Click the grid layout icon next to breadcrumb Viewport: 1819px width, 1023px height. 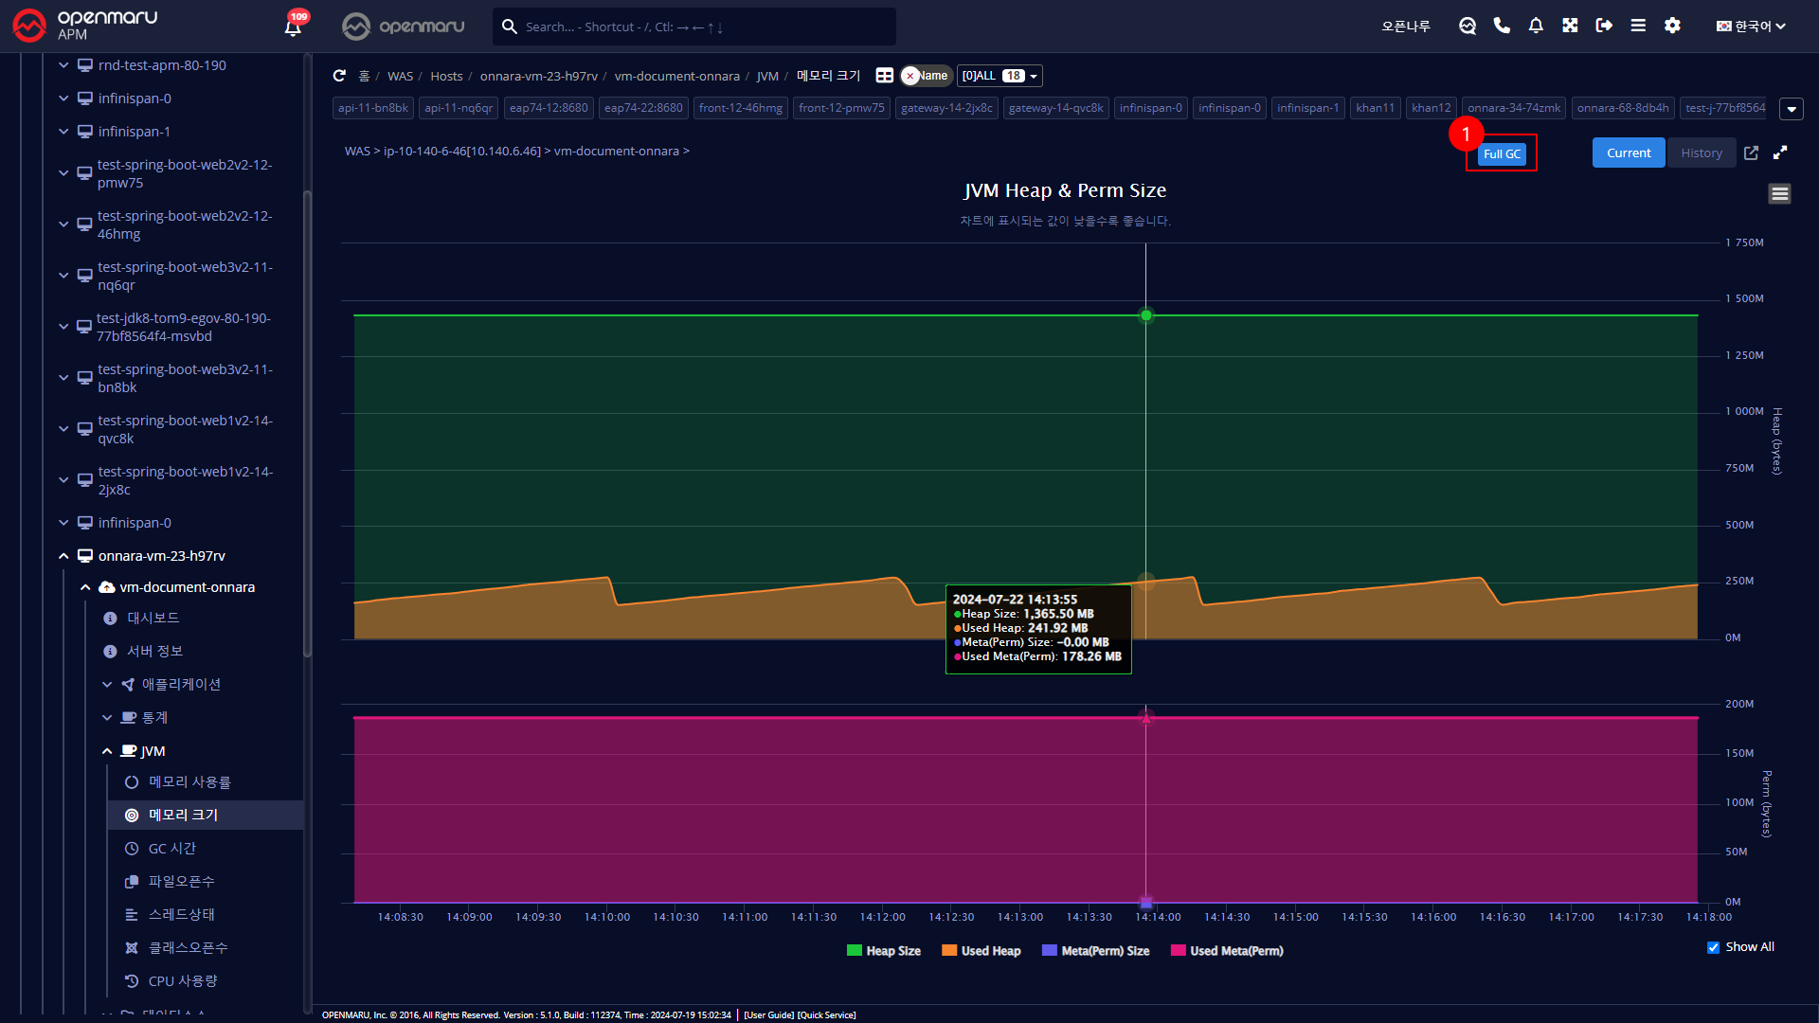tap(884, 76)
